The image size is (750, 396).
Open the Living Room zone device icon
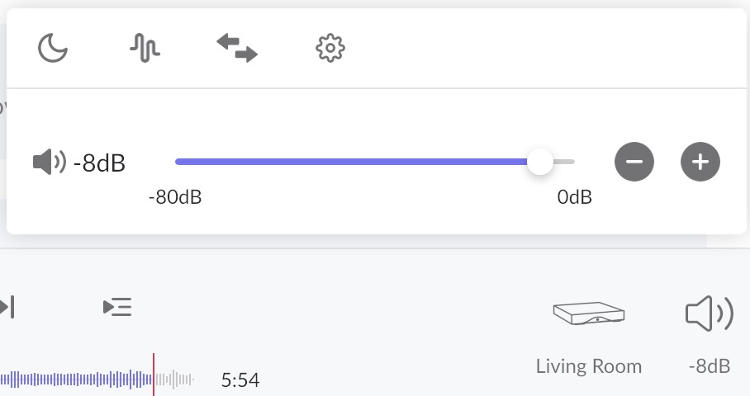(x=588, y=313)
